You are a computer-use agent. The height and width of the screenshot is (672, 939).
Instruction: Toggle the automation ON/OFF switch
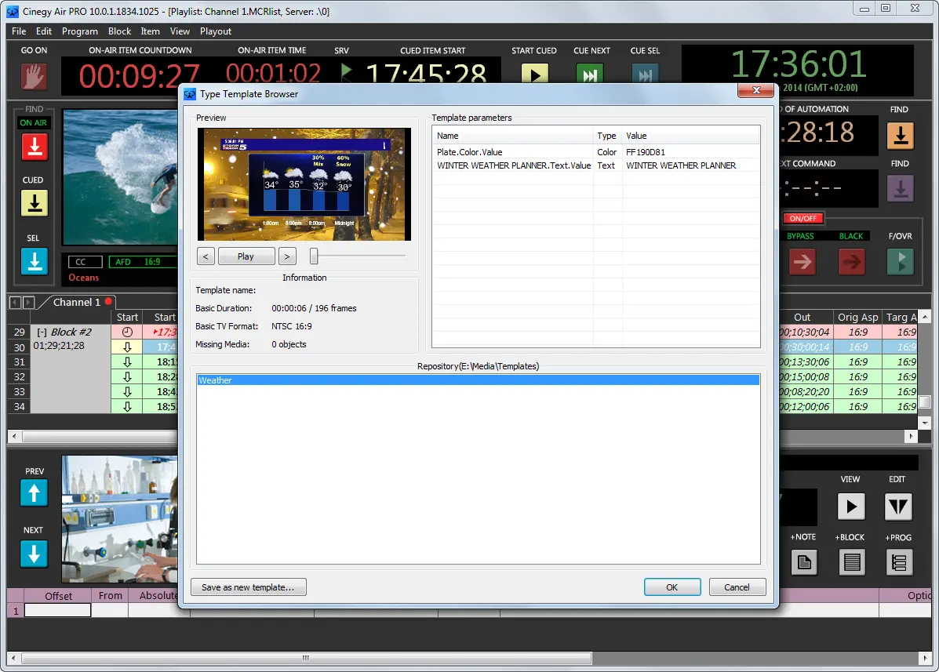803,218
